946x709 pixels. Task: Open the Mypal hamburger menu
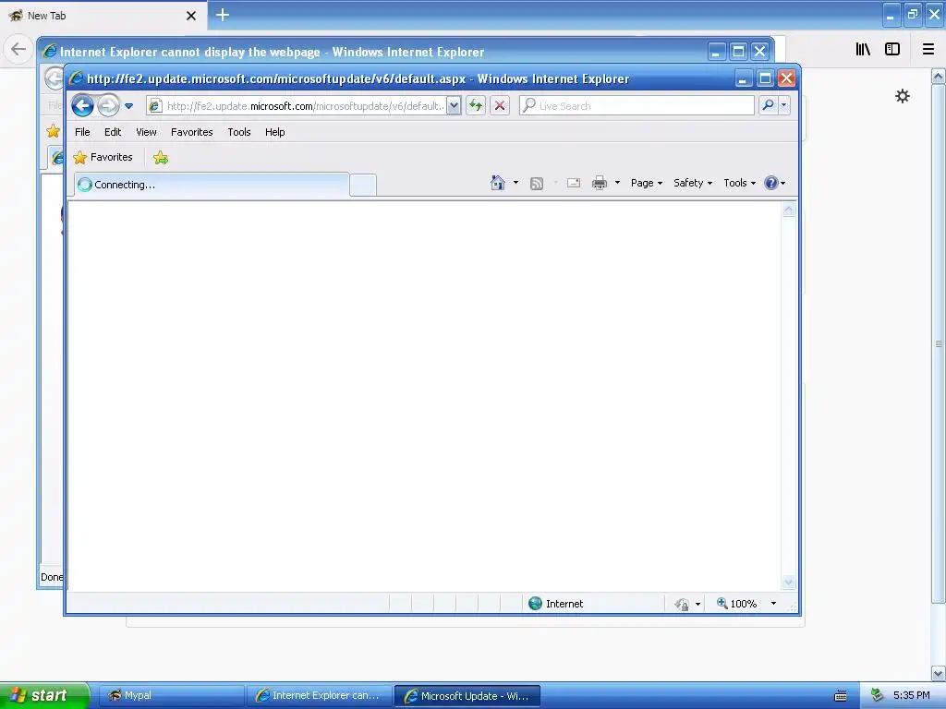(x=928, y=50)
